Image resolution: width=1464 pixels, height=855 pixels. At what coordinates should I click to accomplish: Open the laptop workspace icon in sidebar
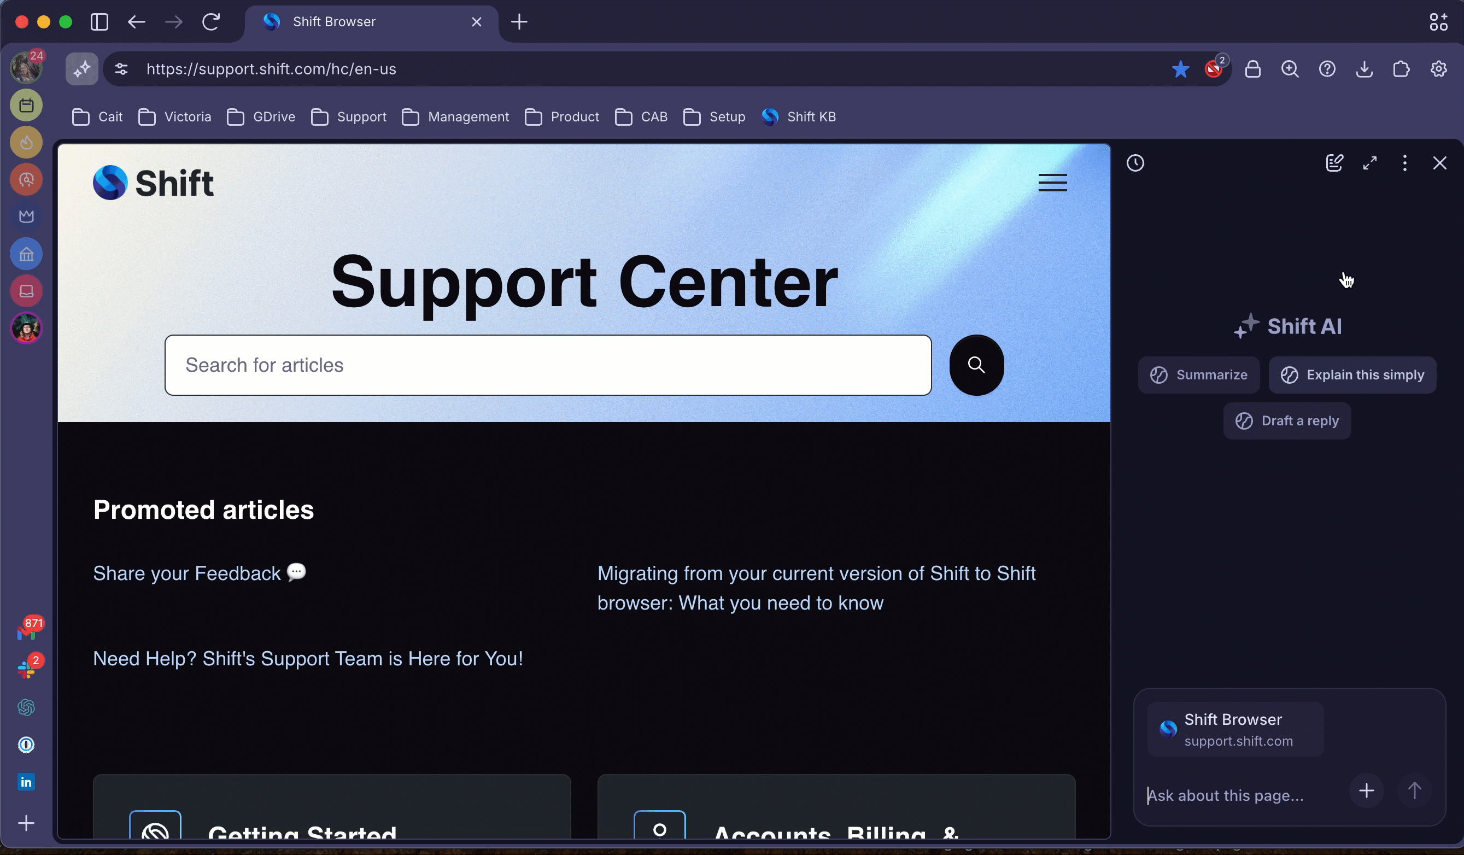click(x=26, y=291)
